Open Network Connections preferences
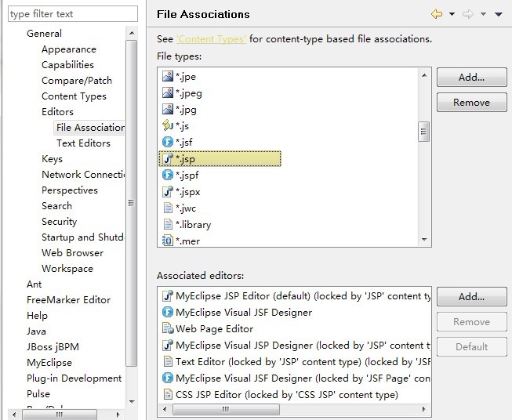 click(x=83, y=175)
